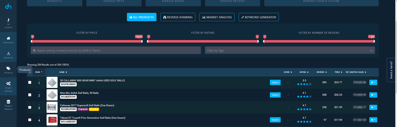The height and width of the screenshot is (127, 397).
Task: Click the yellow Vendor tag
Action: coord(94,109)
